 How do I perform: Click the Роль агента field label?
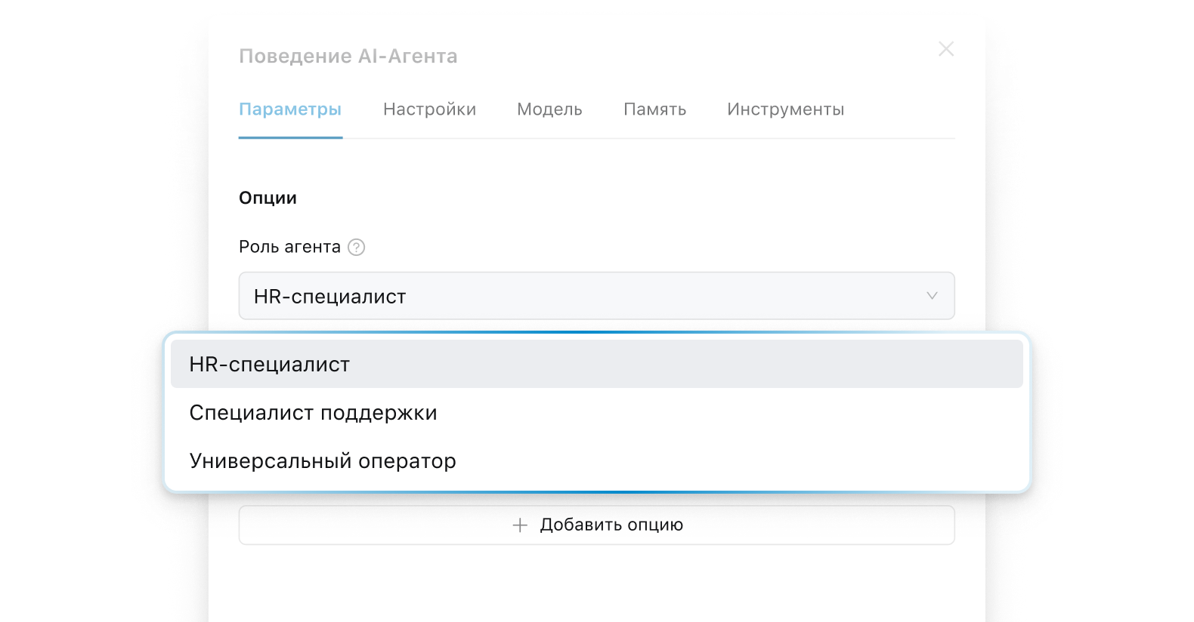[x=289, y=247]
